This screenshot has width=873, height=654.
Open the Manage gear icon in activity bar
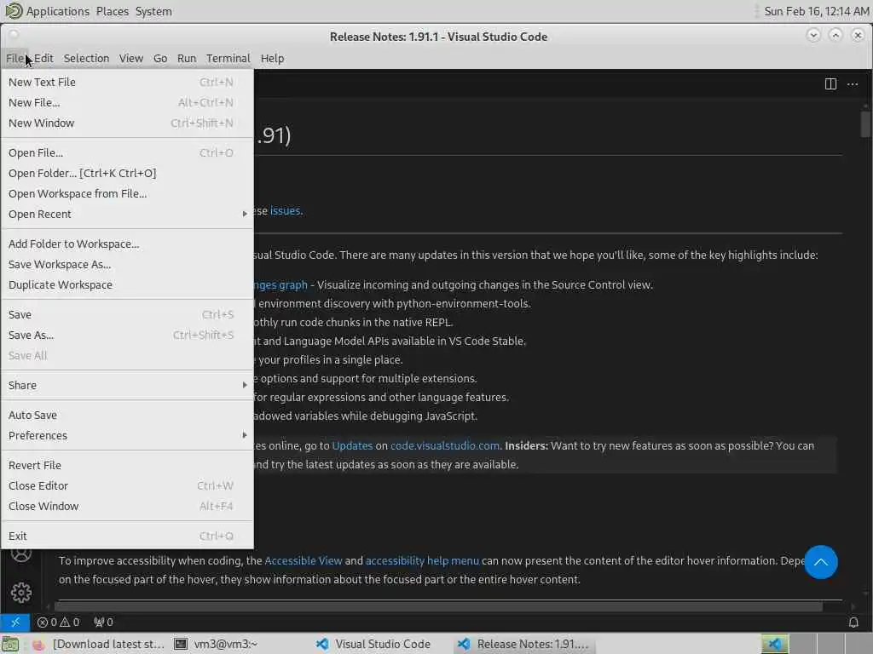click(21, 593)
